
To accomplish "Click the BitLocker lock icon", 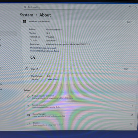I will click(x=29, y=124).
